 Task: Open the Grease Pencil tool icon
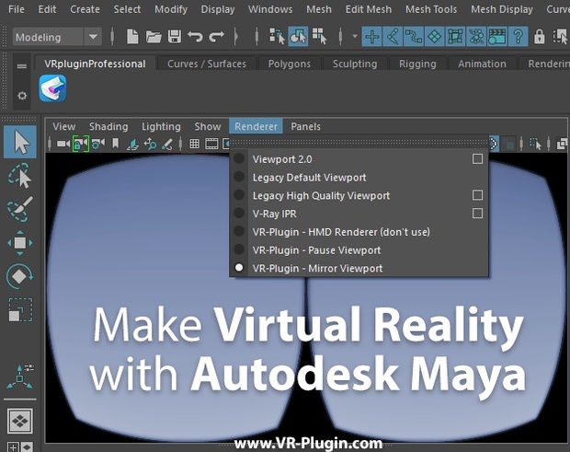167,145
